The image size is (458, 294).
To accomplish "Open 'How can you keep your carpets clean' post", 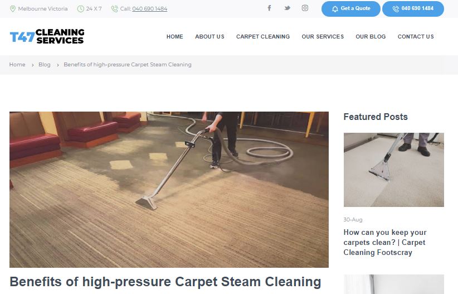I will pyautogui.click(x=385, y=242).
